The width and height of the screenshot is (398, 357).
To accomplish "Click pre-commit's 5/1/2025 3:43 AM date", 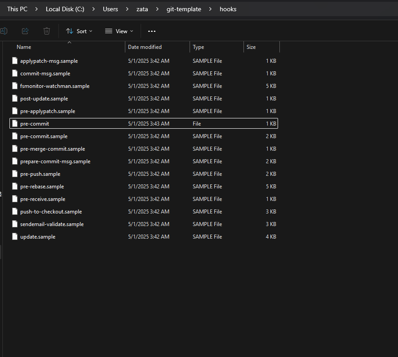I will click(x=149, y=124).
